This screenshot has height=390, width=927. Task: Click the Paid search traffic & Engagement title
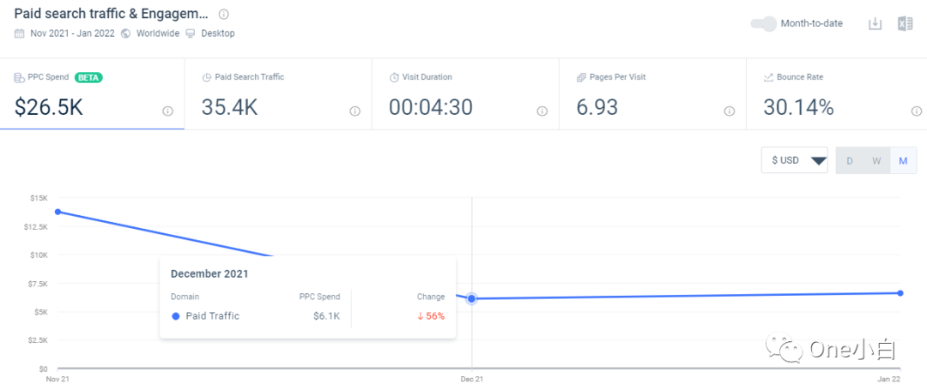(x=111, y=14)
